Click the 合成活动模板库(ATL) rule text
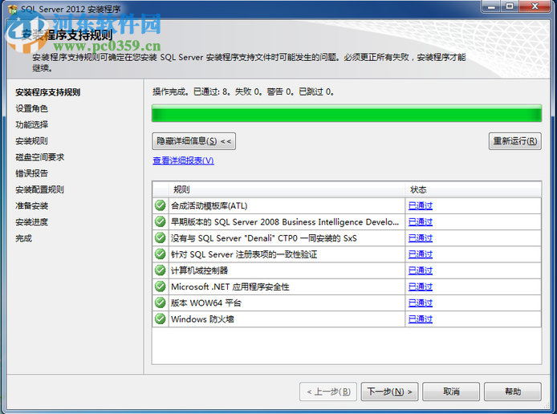The width and height of the screenshot is (557, 414). click(x=209, y=205)
